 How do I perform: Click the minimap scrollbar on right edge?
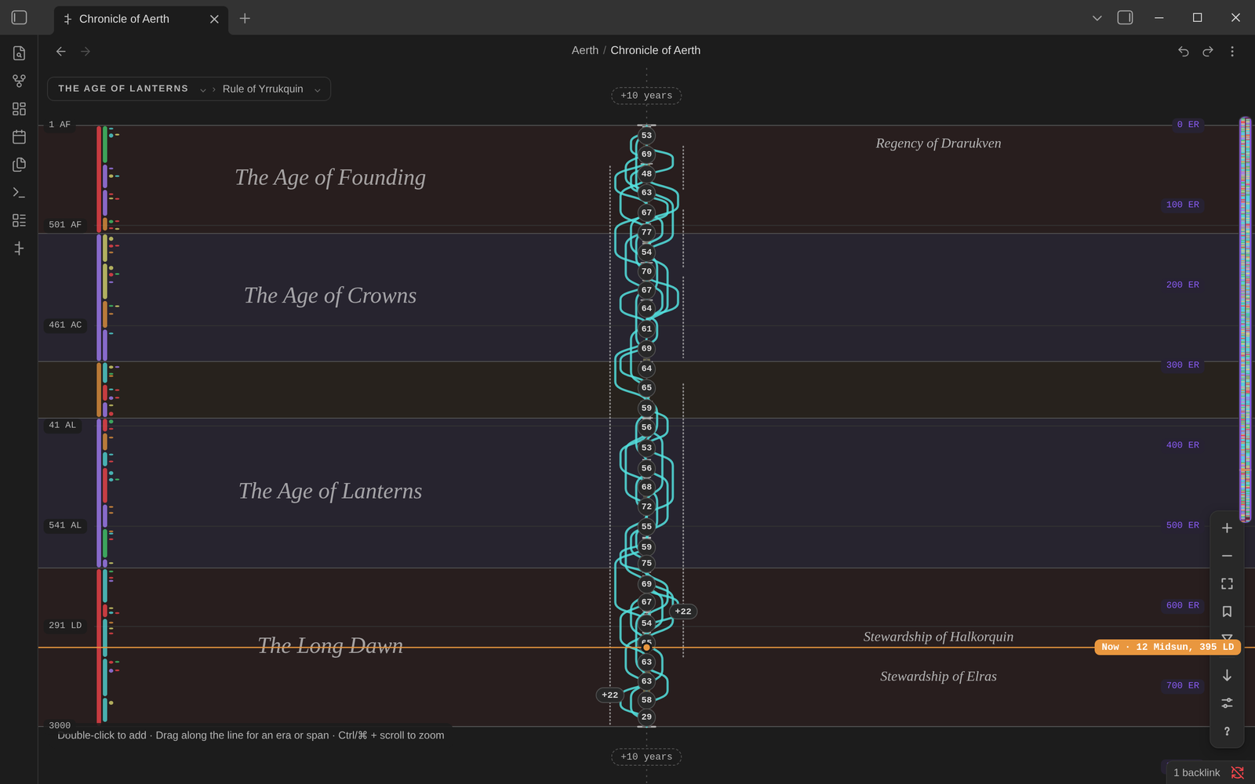(1245, 320)
